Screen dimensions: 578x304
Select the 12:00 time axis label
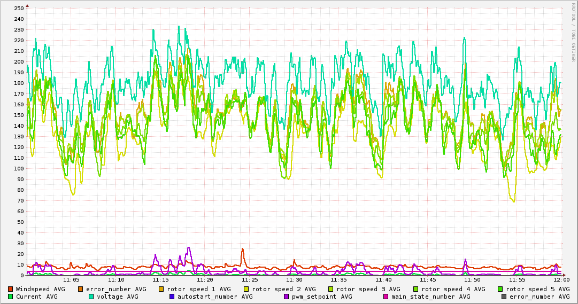[561, 280]
